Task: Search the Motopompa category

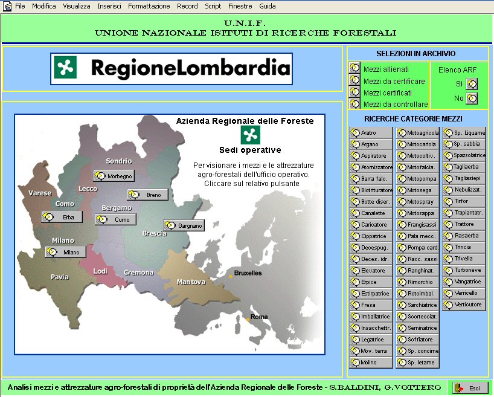Action: 418,179
